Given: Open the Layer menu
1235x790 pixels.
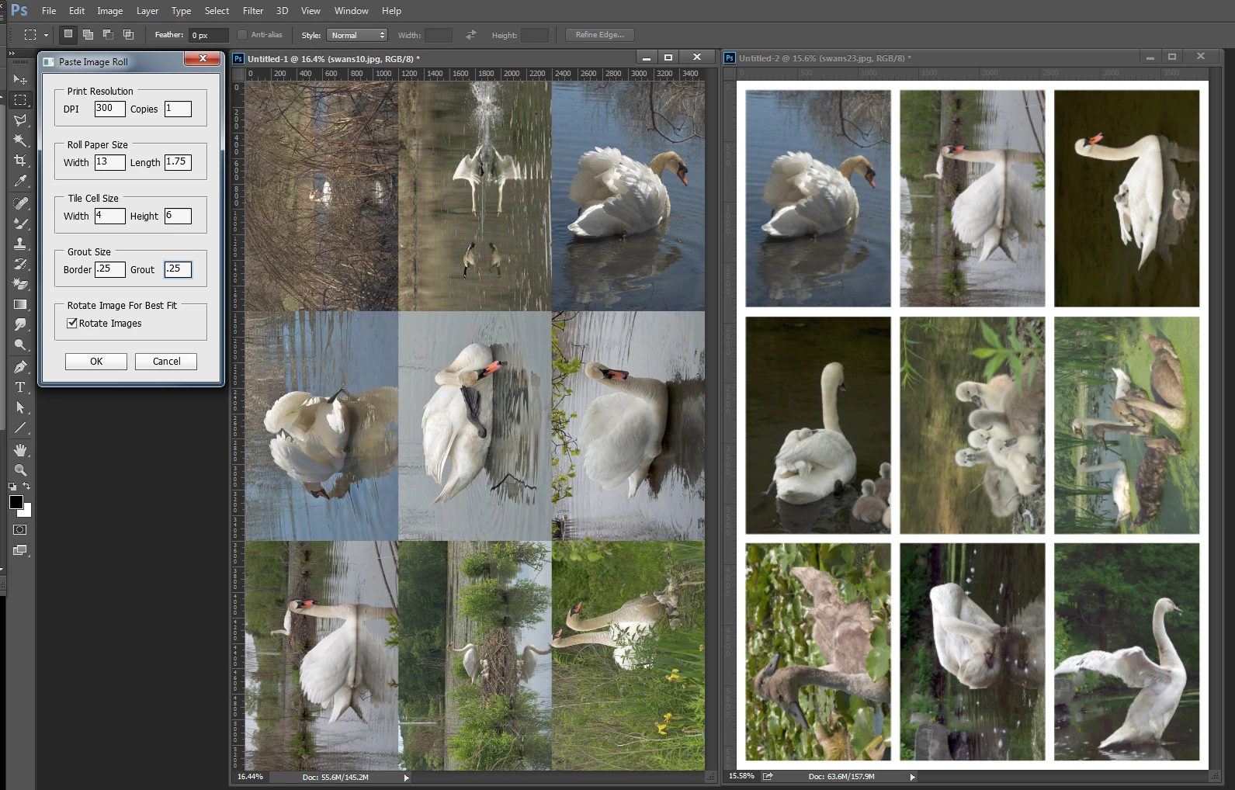Looking at the screenshot, I should 147,11.
